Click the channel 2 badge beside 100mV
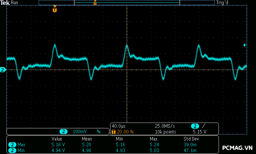Image resolution: width=256 pixels, height=154 pixels. click(64, 132)
